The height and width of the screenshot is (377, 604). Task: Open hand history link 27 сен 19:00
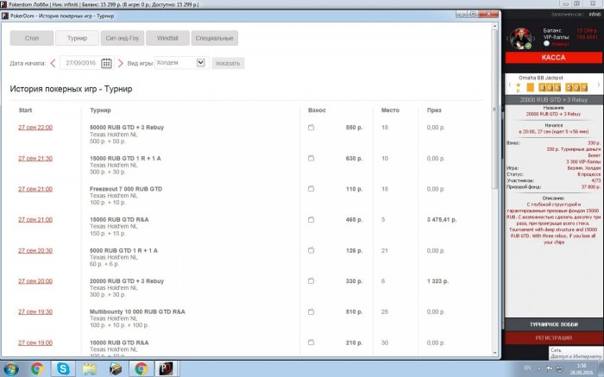click(x=35, y=342)
